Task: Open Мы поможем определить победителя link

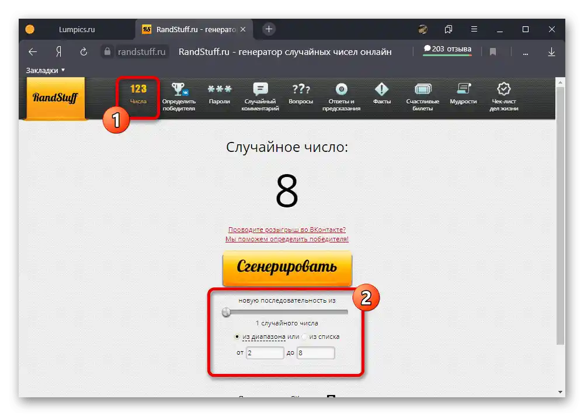Action: pos(287,239)
